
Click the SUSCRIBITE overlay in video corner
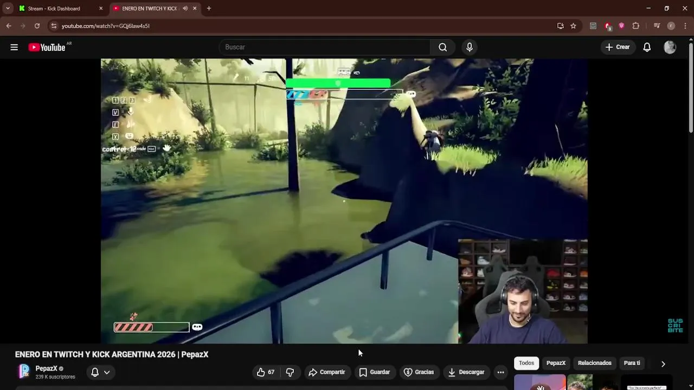point(675,326)
